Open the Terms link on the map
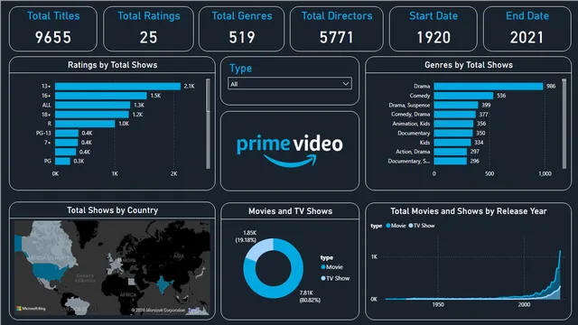578x325 pixels. point(193,310)
